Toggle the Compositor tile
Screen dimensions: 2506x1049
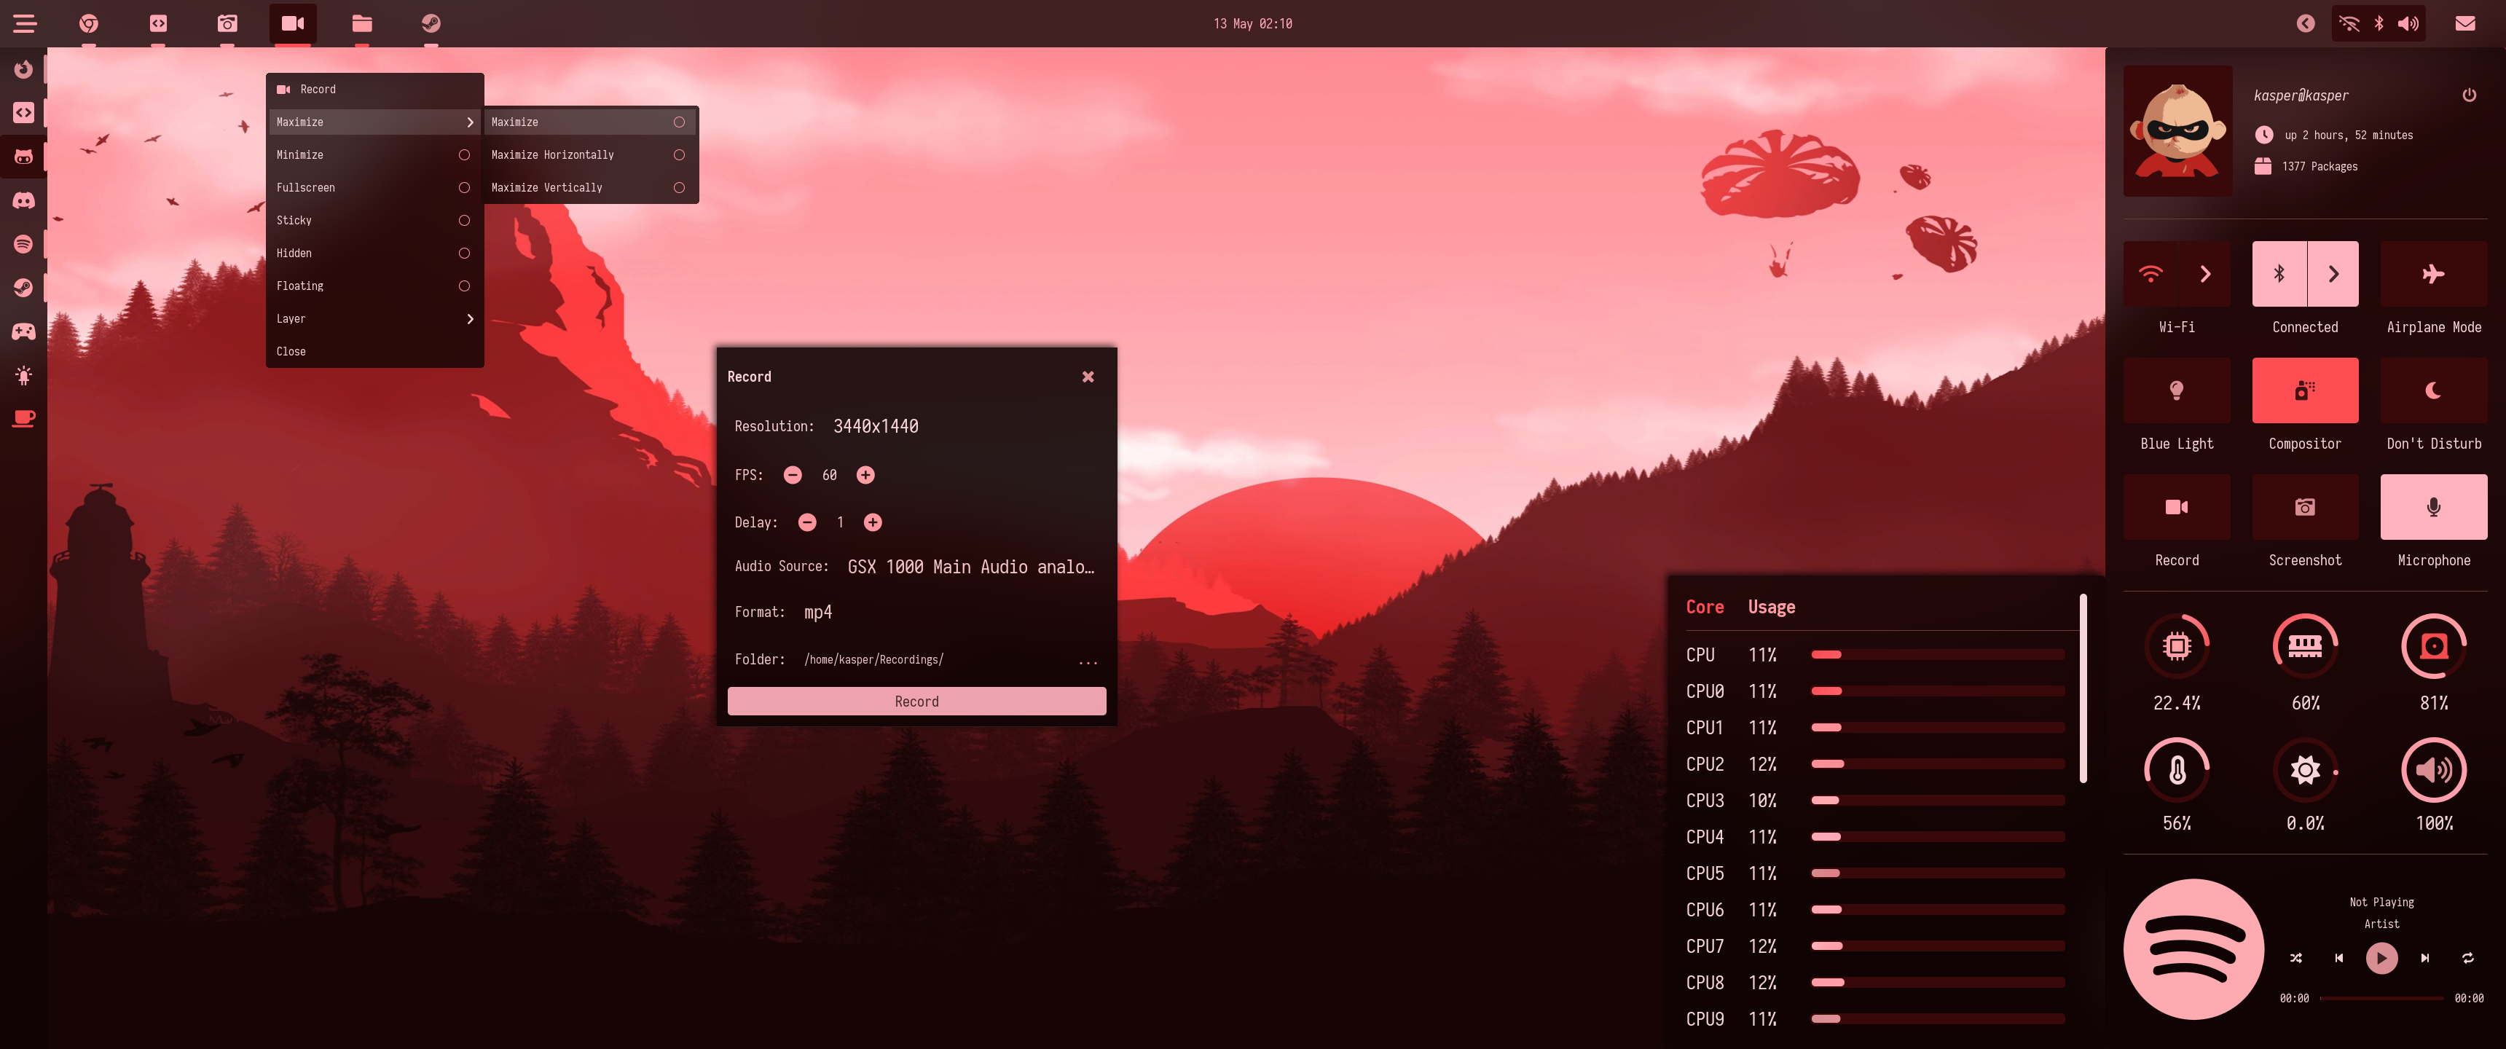(x=2305, y=390)
